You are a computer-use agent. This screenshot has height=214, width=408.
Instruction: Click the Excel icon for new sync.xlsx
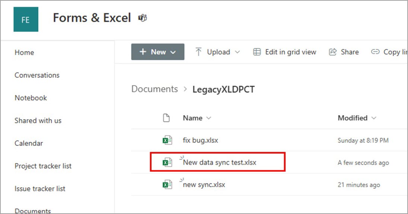coord(167,185)
